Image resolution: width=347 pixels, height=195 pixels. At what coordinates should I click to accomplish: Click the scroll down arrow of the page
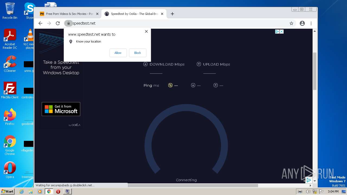315,181
